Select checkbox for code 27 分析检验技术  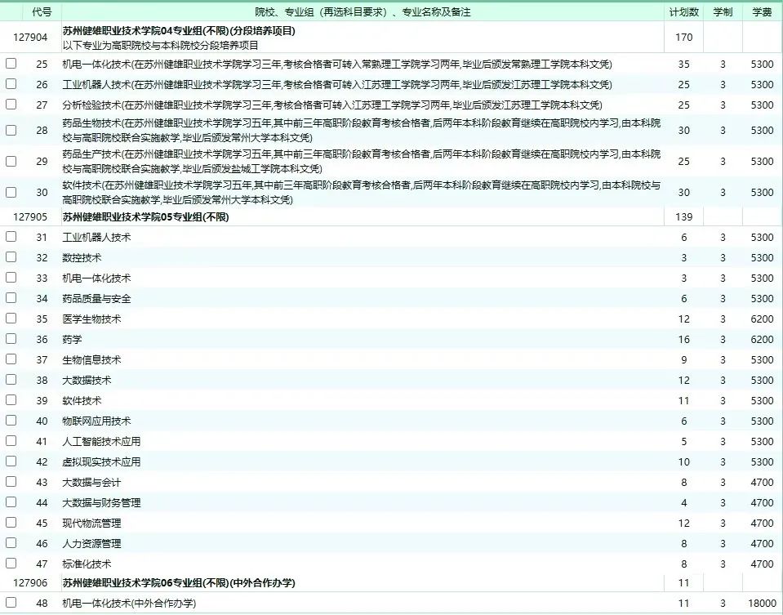pos(11,105)
